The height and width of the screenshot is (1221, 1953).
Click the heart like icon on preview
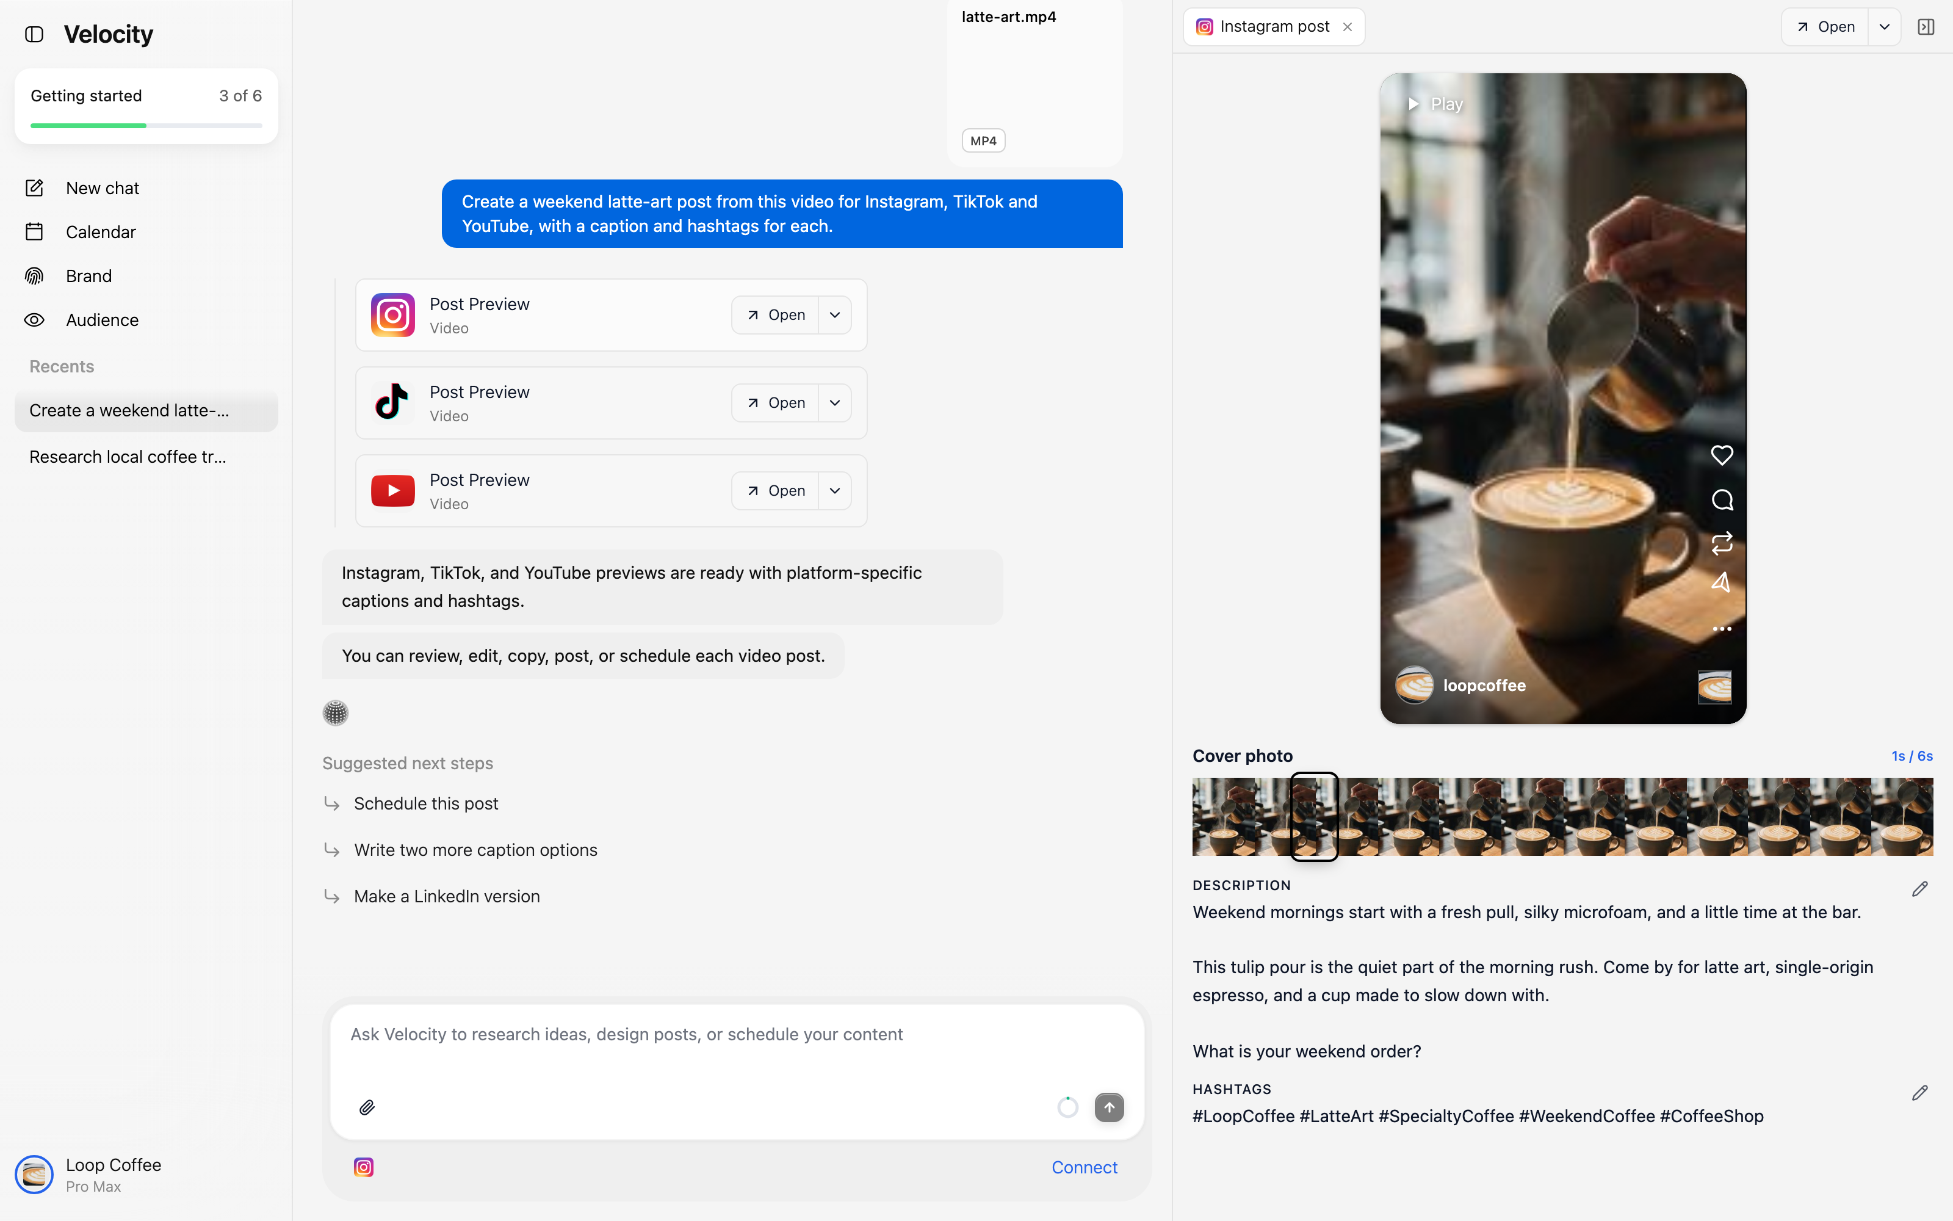click(x=1721, y=455)
